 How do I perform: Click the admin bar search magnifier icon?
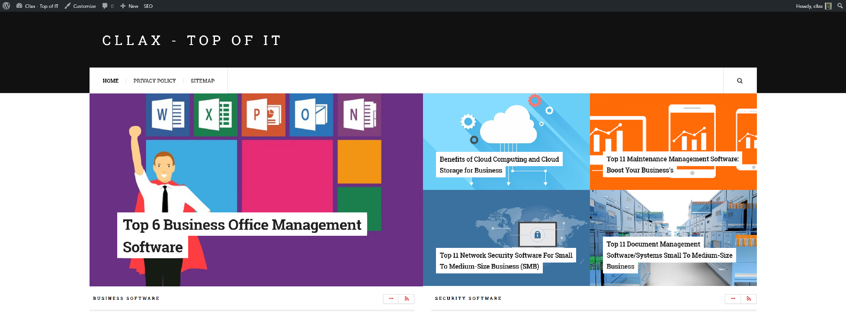click(840, 6)
